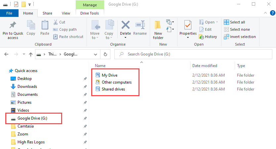276x149 pixels.
Task: Open Downloads in Quick access
Action: [24, 87]
